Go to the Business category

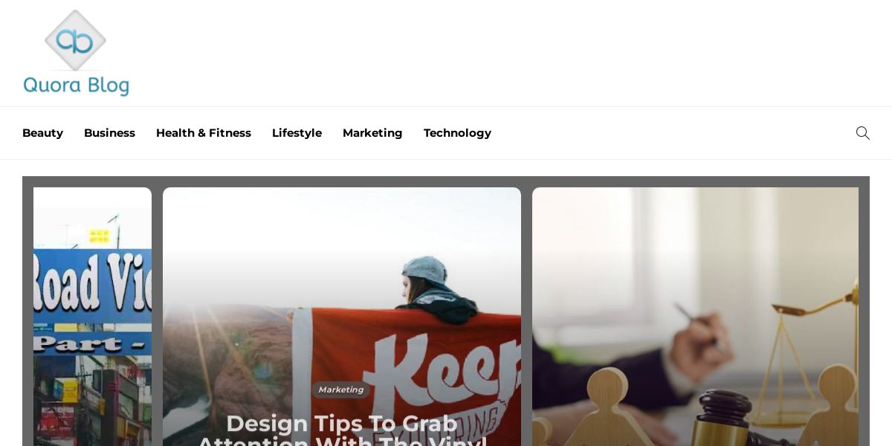[x=109, y=133]
